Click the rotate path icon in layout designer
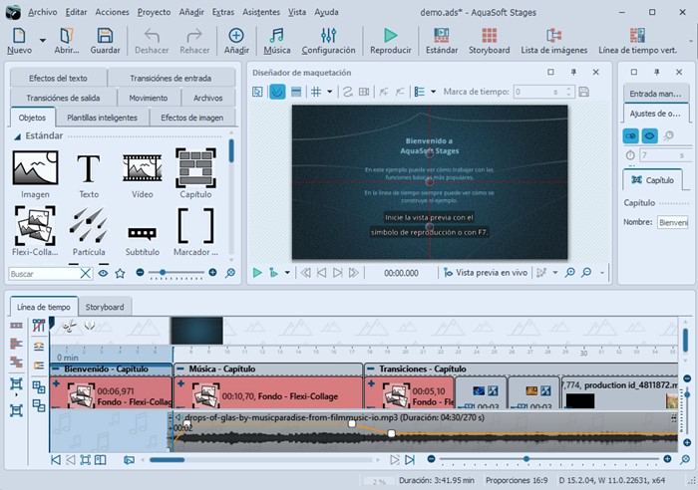The image size is (698, 490). pyautogui.click(x=348, y=92)
